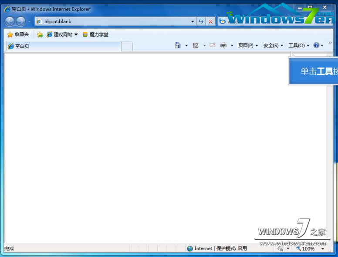Expand the address bar history dropdown
The height and width of the screenshot is (257, 338).
click(x=193, y=21)
